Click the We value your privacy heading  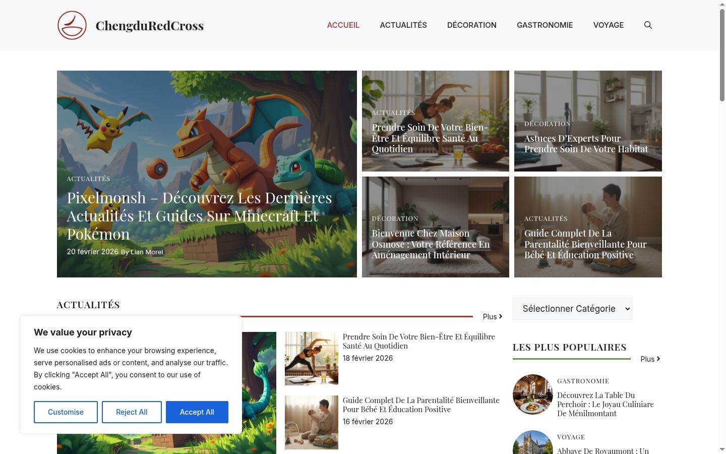[83, 332]
